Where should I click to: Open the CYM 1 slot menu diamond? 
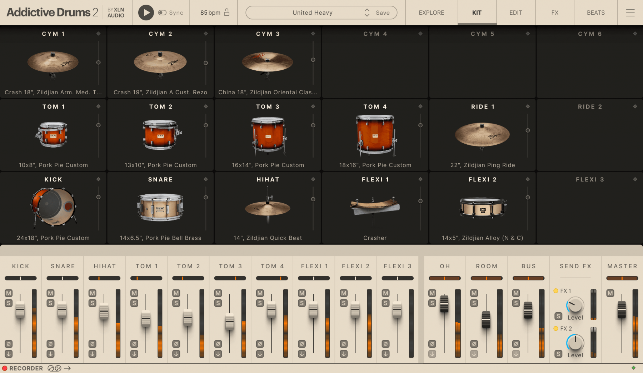point(98,34)
